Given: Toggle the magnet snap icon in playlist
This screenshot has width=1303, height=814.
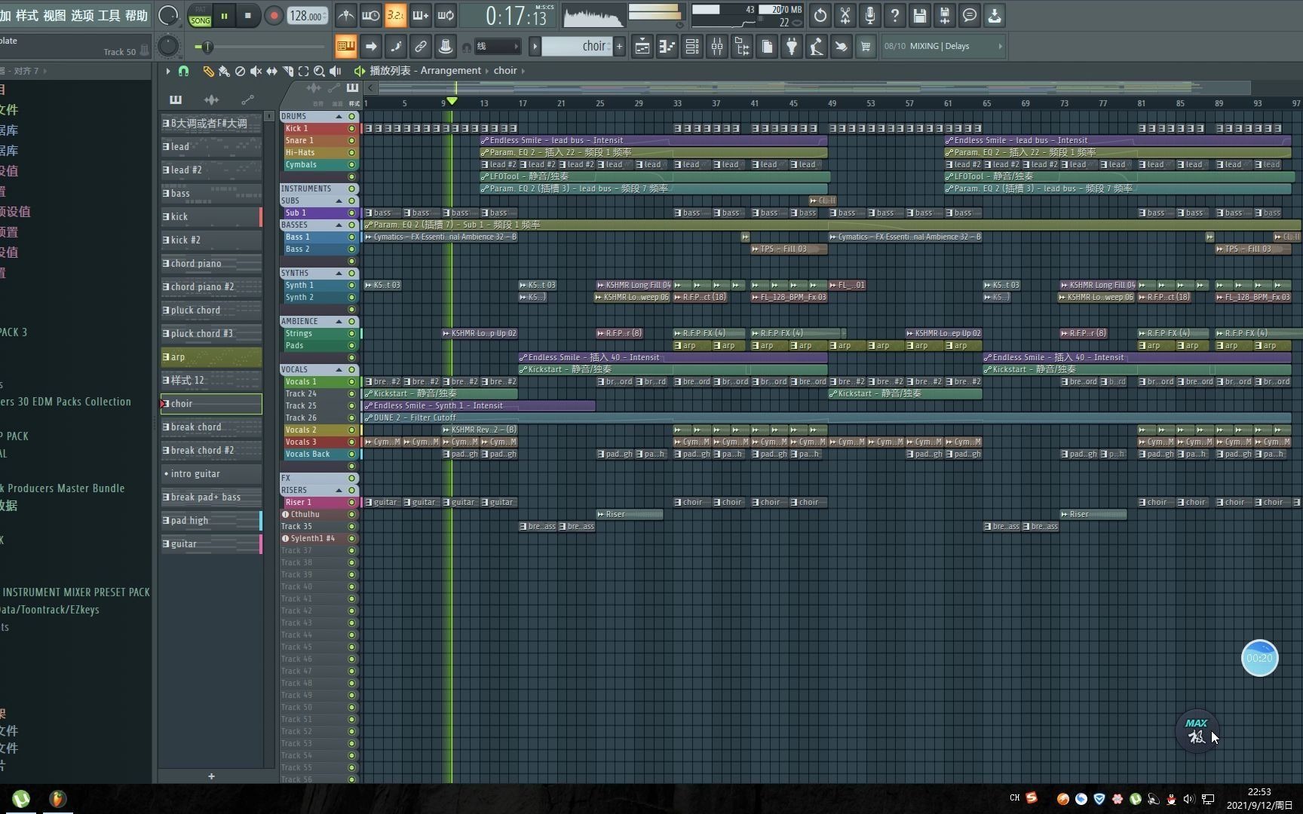Looking at the screenshot, I should [183, 71].
